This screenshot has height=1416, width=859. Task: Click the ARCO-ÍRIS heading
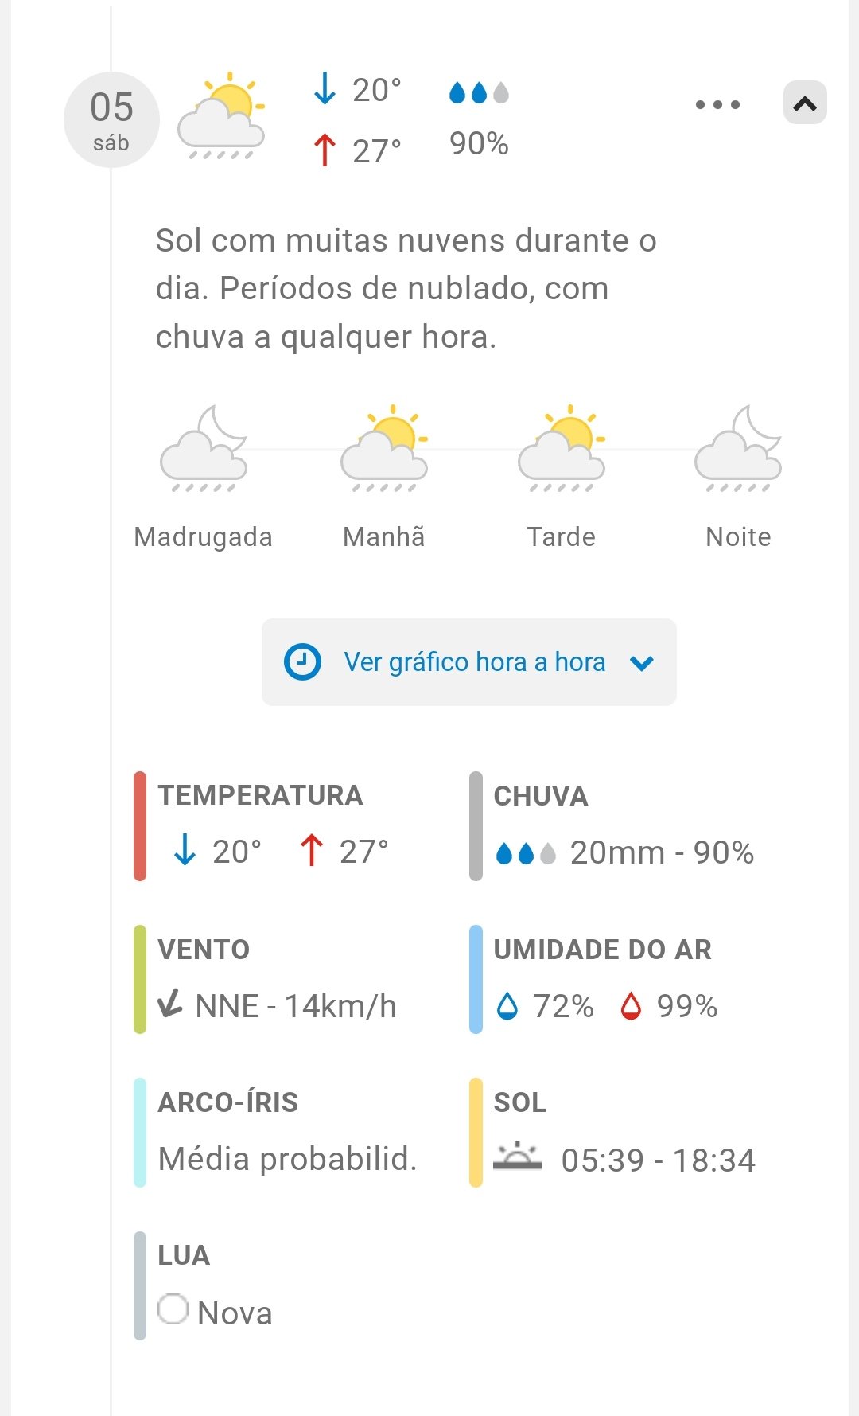pyautogui.click(x=228, y=1102)
